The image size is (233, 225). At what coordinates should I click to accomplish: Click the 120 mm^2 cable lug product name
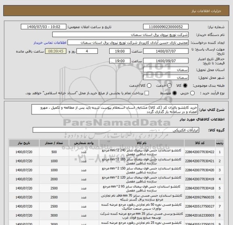coord(142,179)
